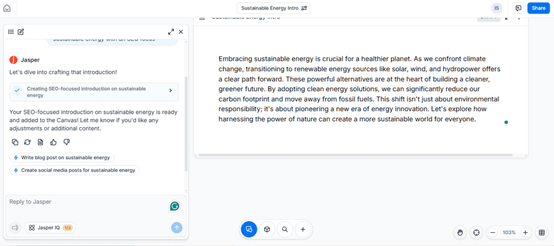Open settings sliders beside Sustainable Energy Intro title
Viewport: 554px width, 246px height.
[304, 8]
